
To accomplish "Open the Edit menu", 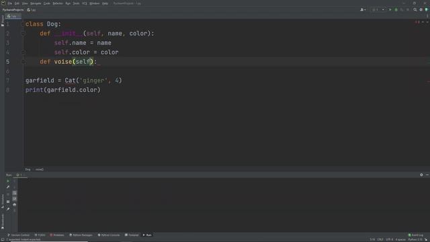I will (17, 3).
